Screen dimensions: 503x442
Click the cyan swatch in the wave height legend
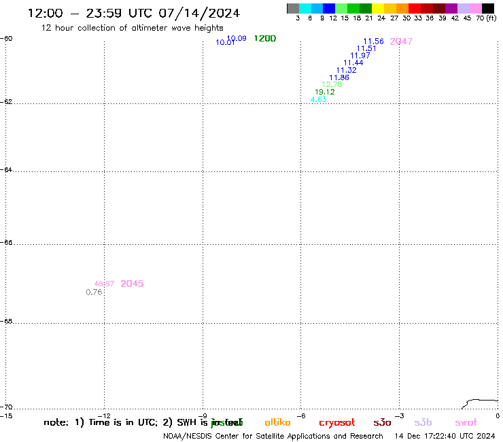pos(305,8)
